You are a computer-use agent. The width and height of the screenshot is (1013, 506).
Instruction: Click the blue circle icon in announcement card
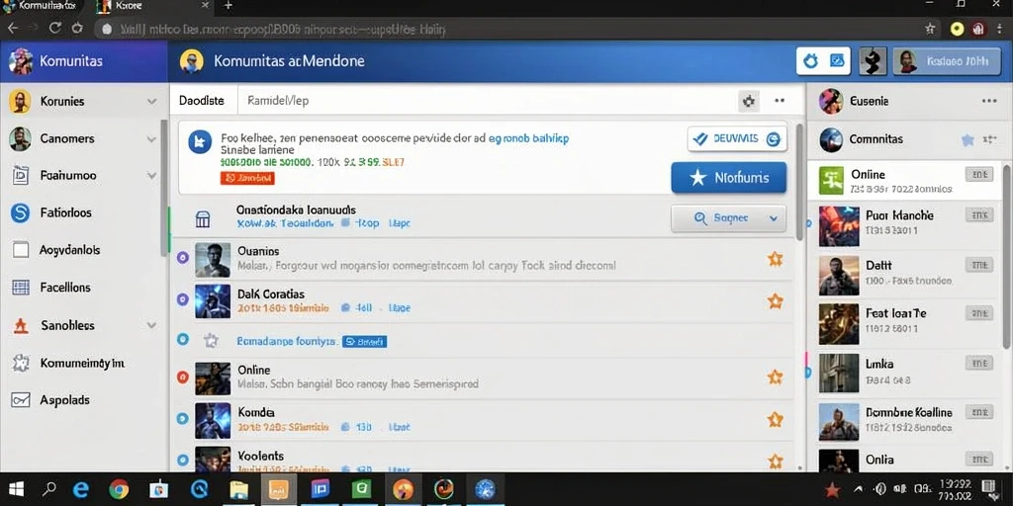(x=200, y=141)
